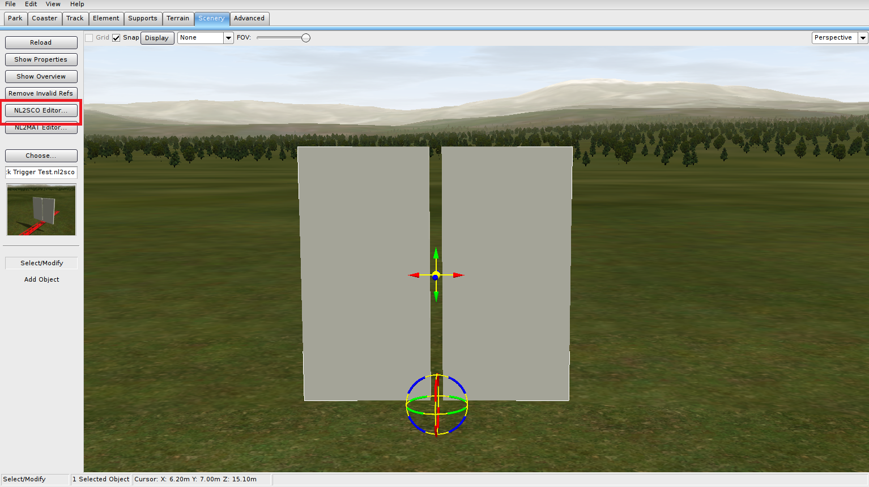Open the NL2SCO Editor
869x487 pixels.
(41, 110)
